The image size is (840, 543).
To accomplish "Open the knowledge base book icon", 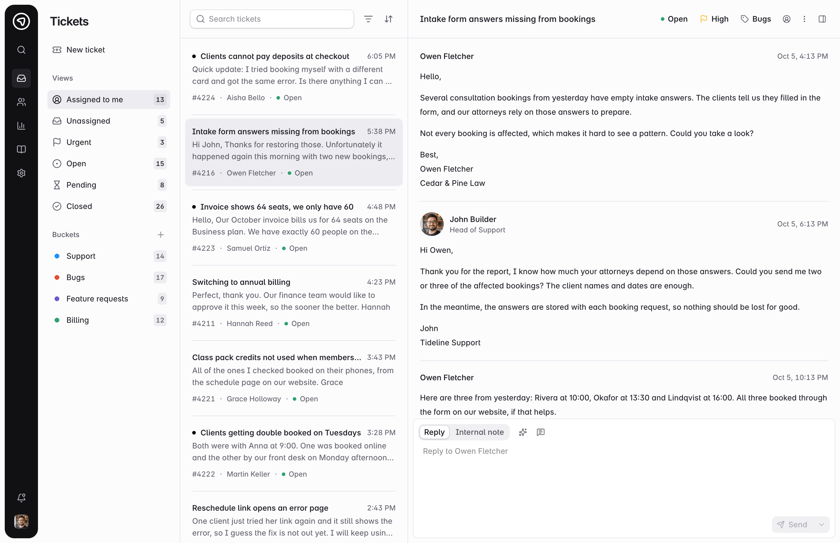I will (x=21, y=149).
